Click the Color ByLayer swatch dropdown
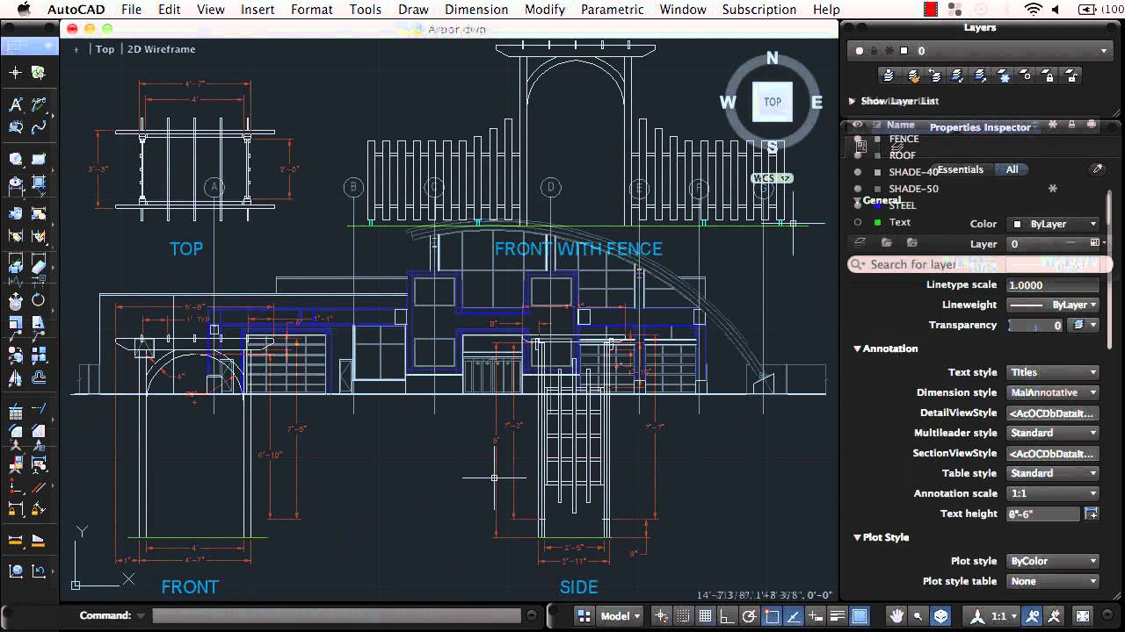Screen dimensions: 1125x632 (1053, 224)
